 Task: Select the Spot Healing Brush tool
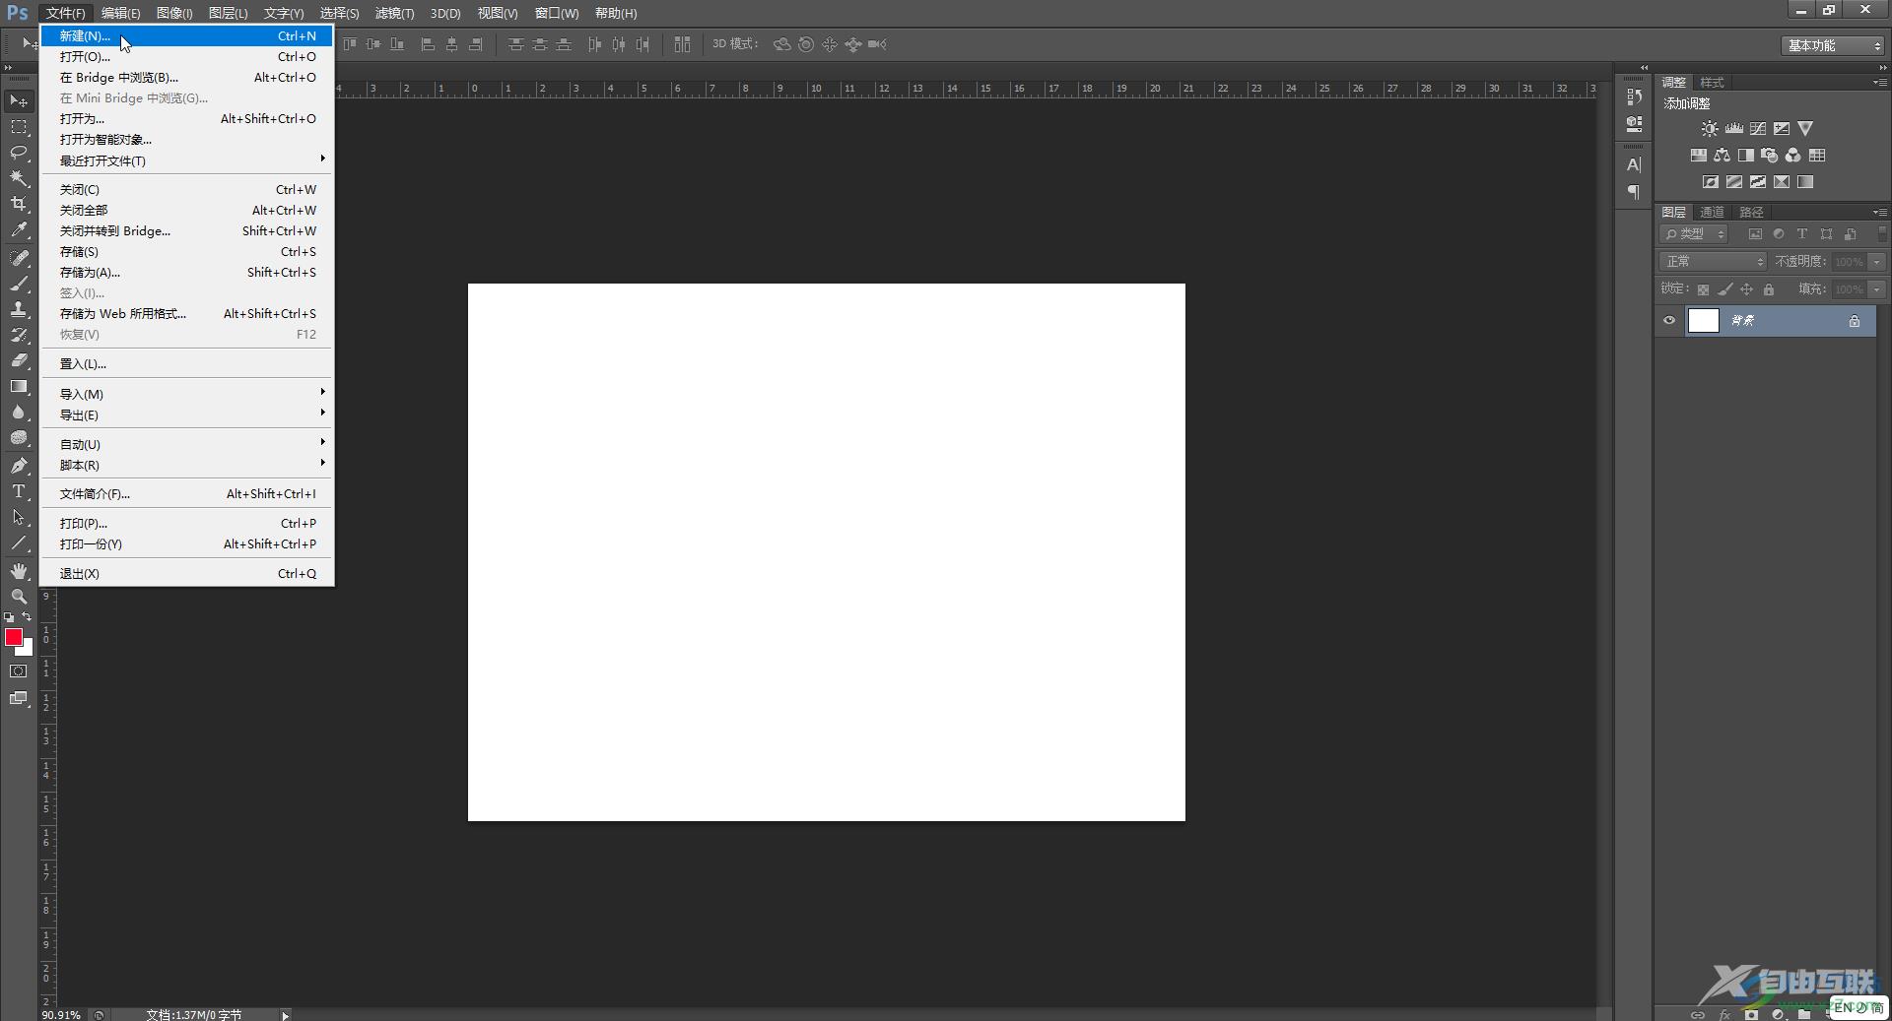pos(19,258)
